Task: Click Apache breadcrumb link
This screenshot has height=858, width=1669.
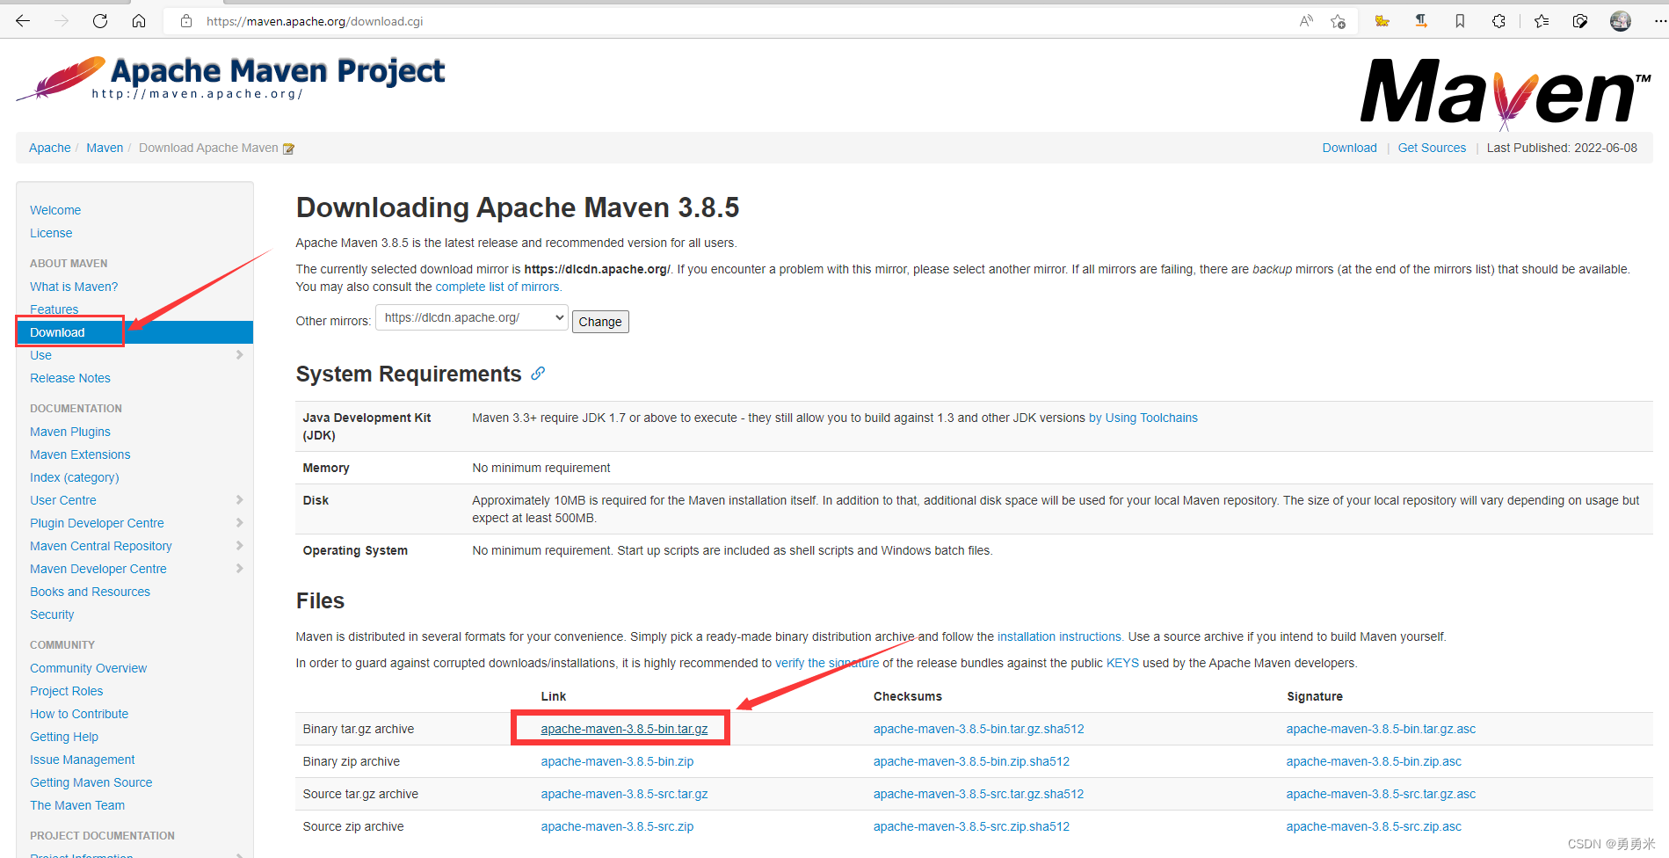Action: pyautogui.click(x=50, y=148)
